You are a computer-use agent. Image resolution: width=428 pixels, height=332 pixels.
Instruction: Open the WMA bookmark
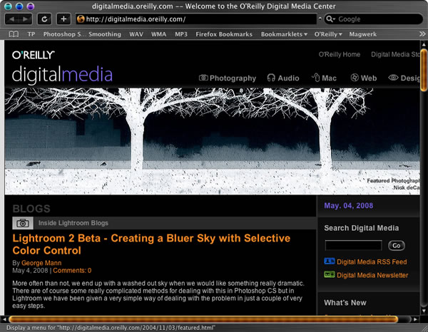(158, 34)
